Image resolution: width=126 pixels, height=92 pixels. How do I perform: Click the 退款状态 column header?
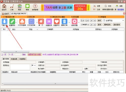click(116, 72)
